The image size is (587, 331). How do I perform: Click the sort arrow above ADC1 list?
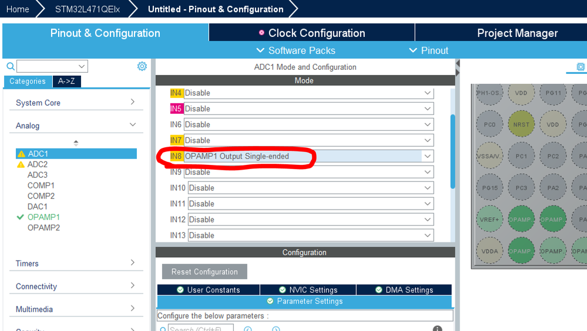[76, 143]
